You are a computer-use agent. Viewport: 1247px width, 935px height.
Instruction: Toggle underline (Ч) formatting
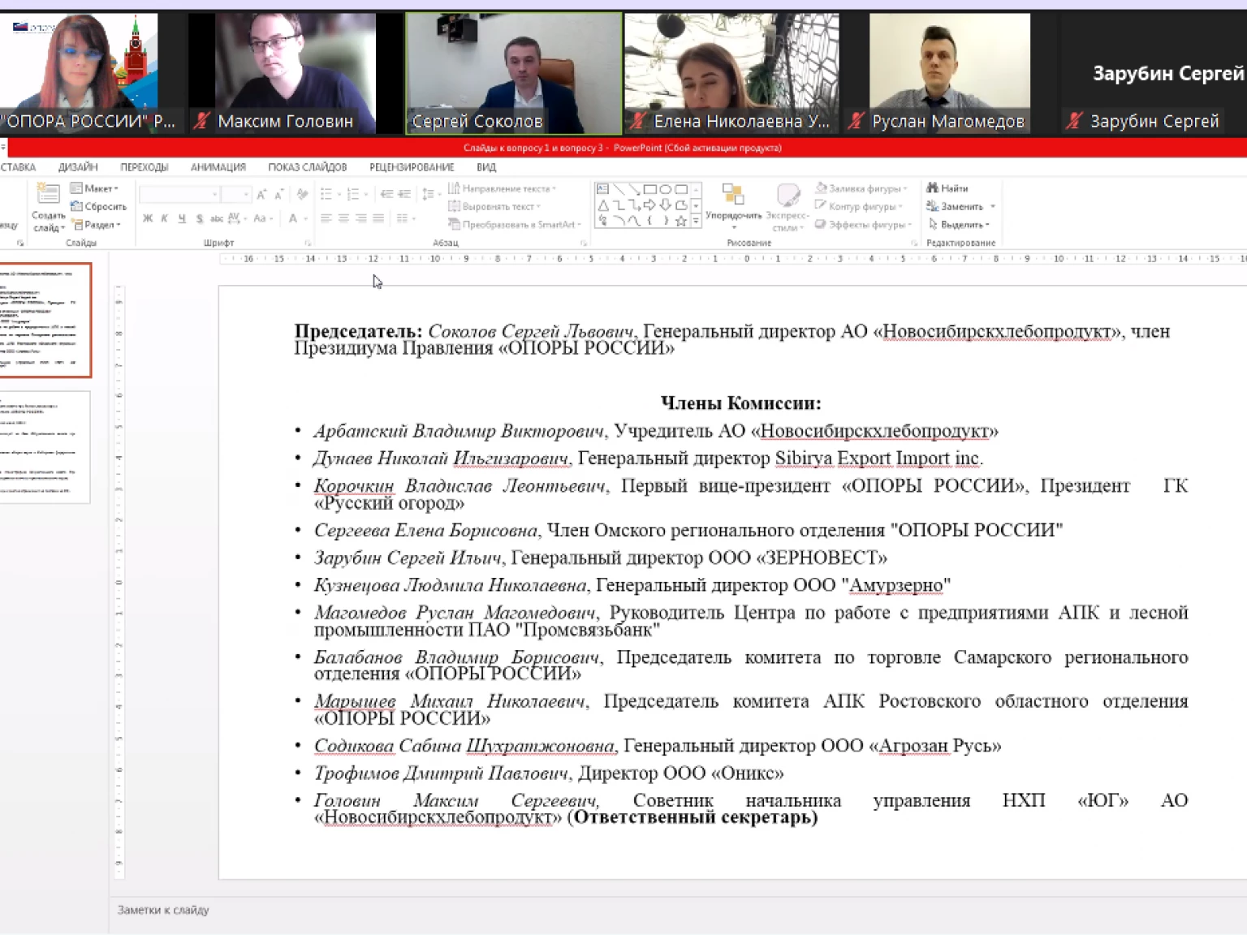(x=182, y=218)
